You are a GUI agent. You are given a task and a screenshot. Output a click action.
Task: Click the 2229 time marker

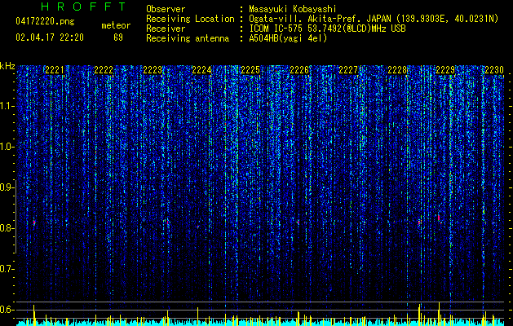pyautogui.click(x=445, y=70)
